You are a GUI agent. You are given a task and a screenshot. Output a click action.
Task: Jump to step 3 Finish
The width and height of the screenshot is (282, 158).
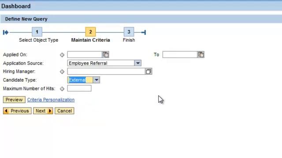(129, 32)
